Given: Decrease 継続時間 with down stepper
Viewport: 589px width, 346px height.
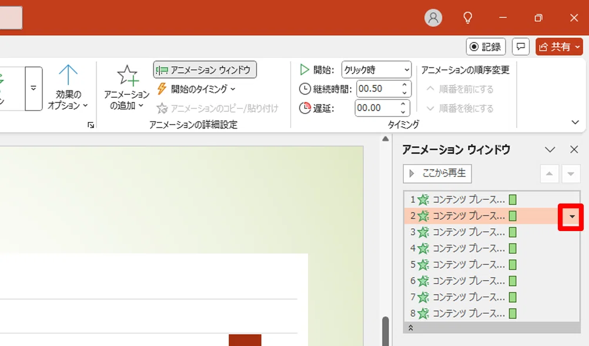Looking at the screenshot, I should click(404, 93).
